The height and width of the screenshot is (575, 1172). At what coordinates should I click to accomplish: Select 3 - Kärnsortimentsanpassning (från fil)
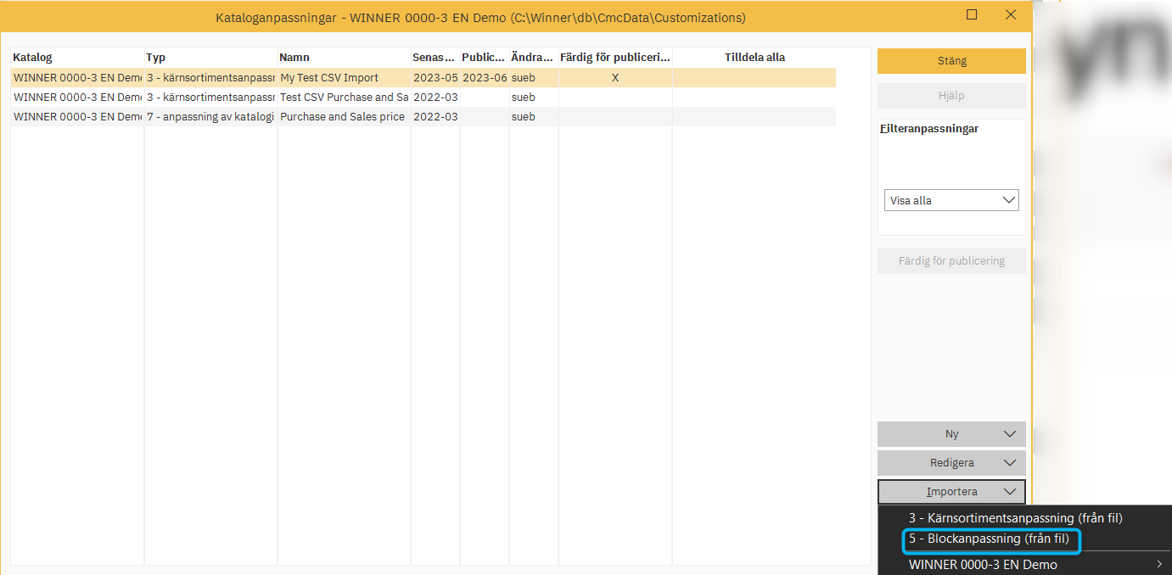(1015, 518)
